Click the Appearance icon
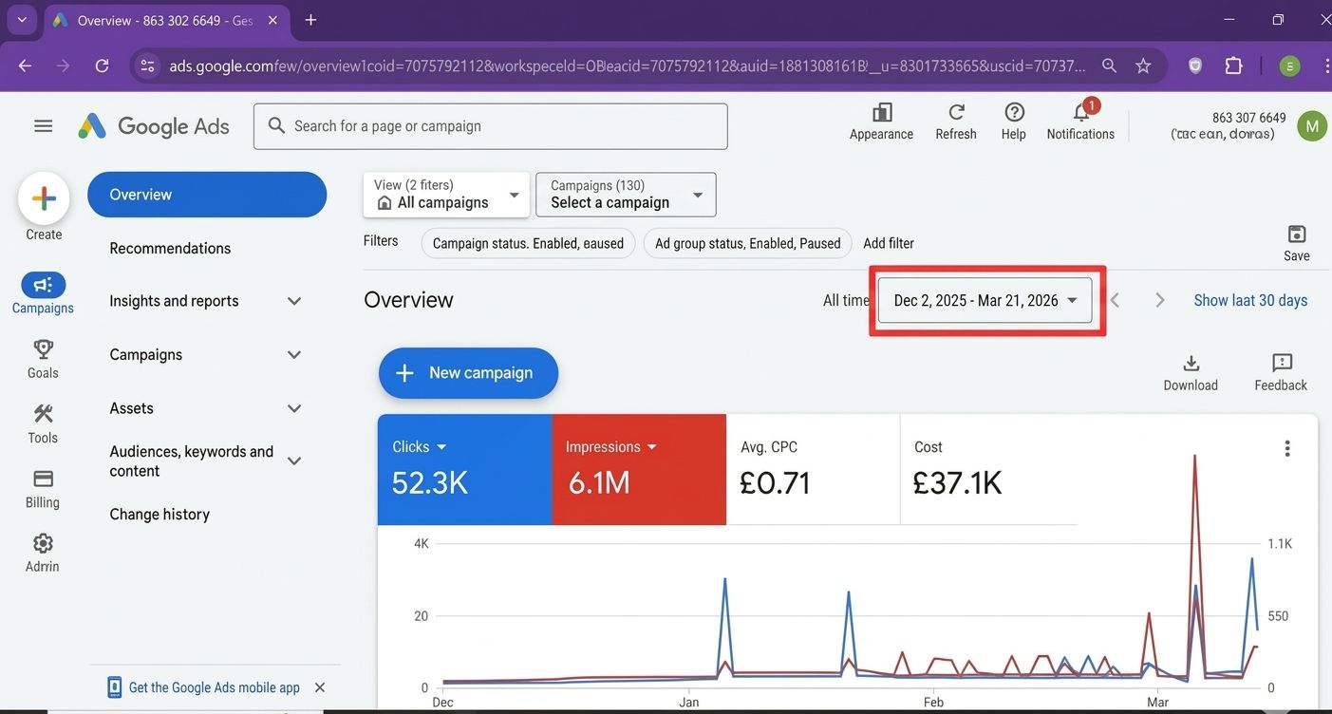Screen dimensions: 1332x714 [x=882, y=112]
